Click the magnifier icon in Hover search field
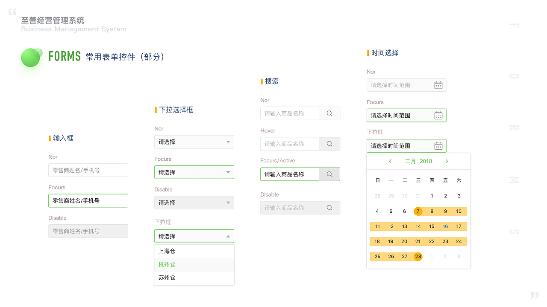This screenshot has height=307, width=547. click(x=329, y=144)
